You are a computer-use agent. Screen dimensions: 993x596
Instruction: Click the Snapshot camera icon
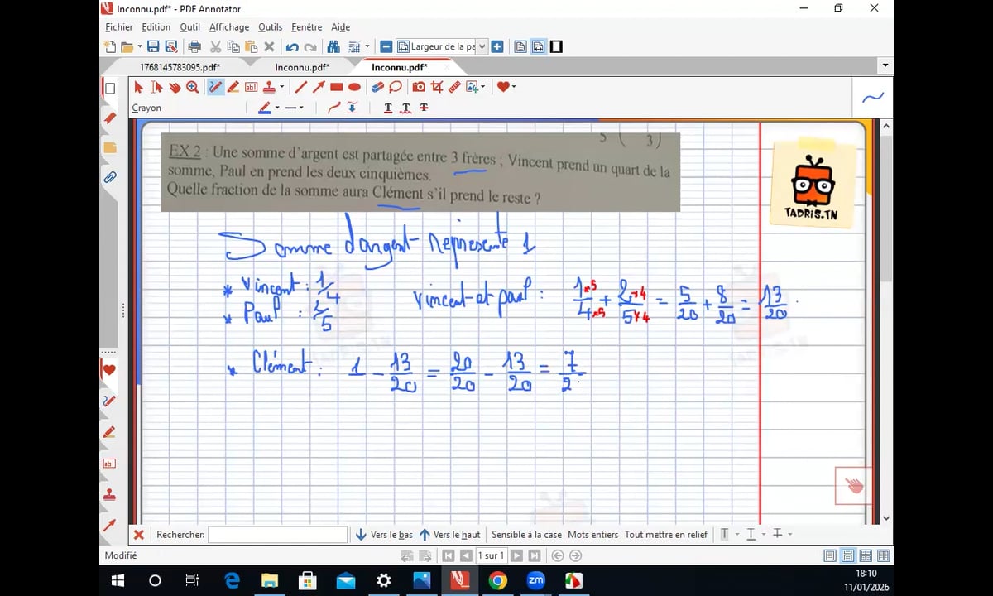(x=419, y=87)
